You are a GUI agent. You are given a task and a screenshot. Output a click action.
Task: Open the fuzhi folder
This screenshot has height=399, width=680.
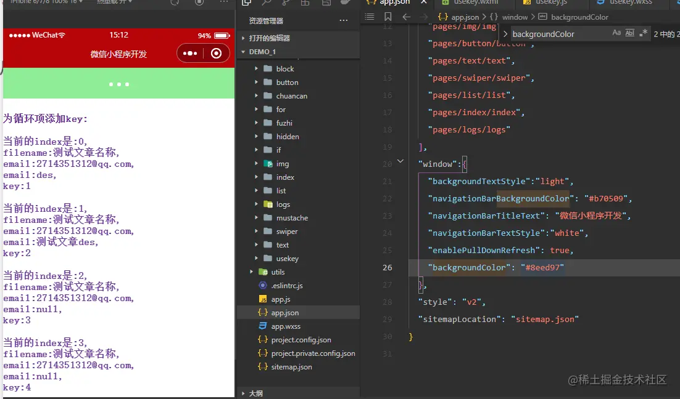284,123
